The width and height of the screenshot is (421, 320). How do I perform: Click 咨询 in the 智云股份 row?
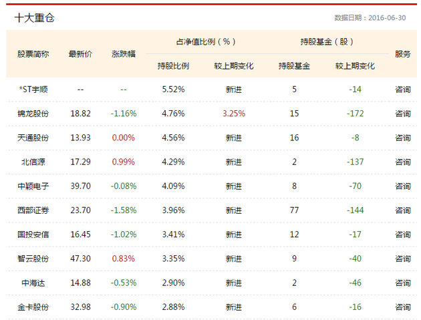[403, 259]
